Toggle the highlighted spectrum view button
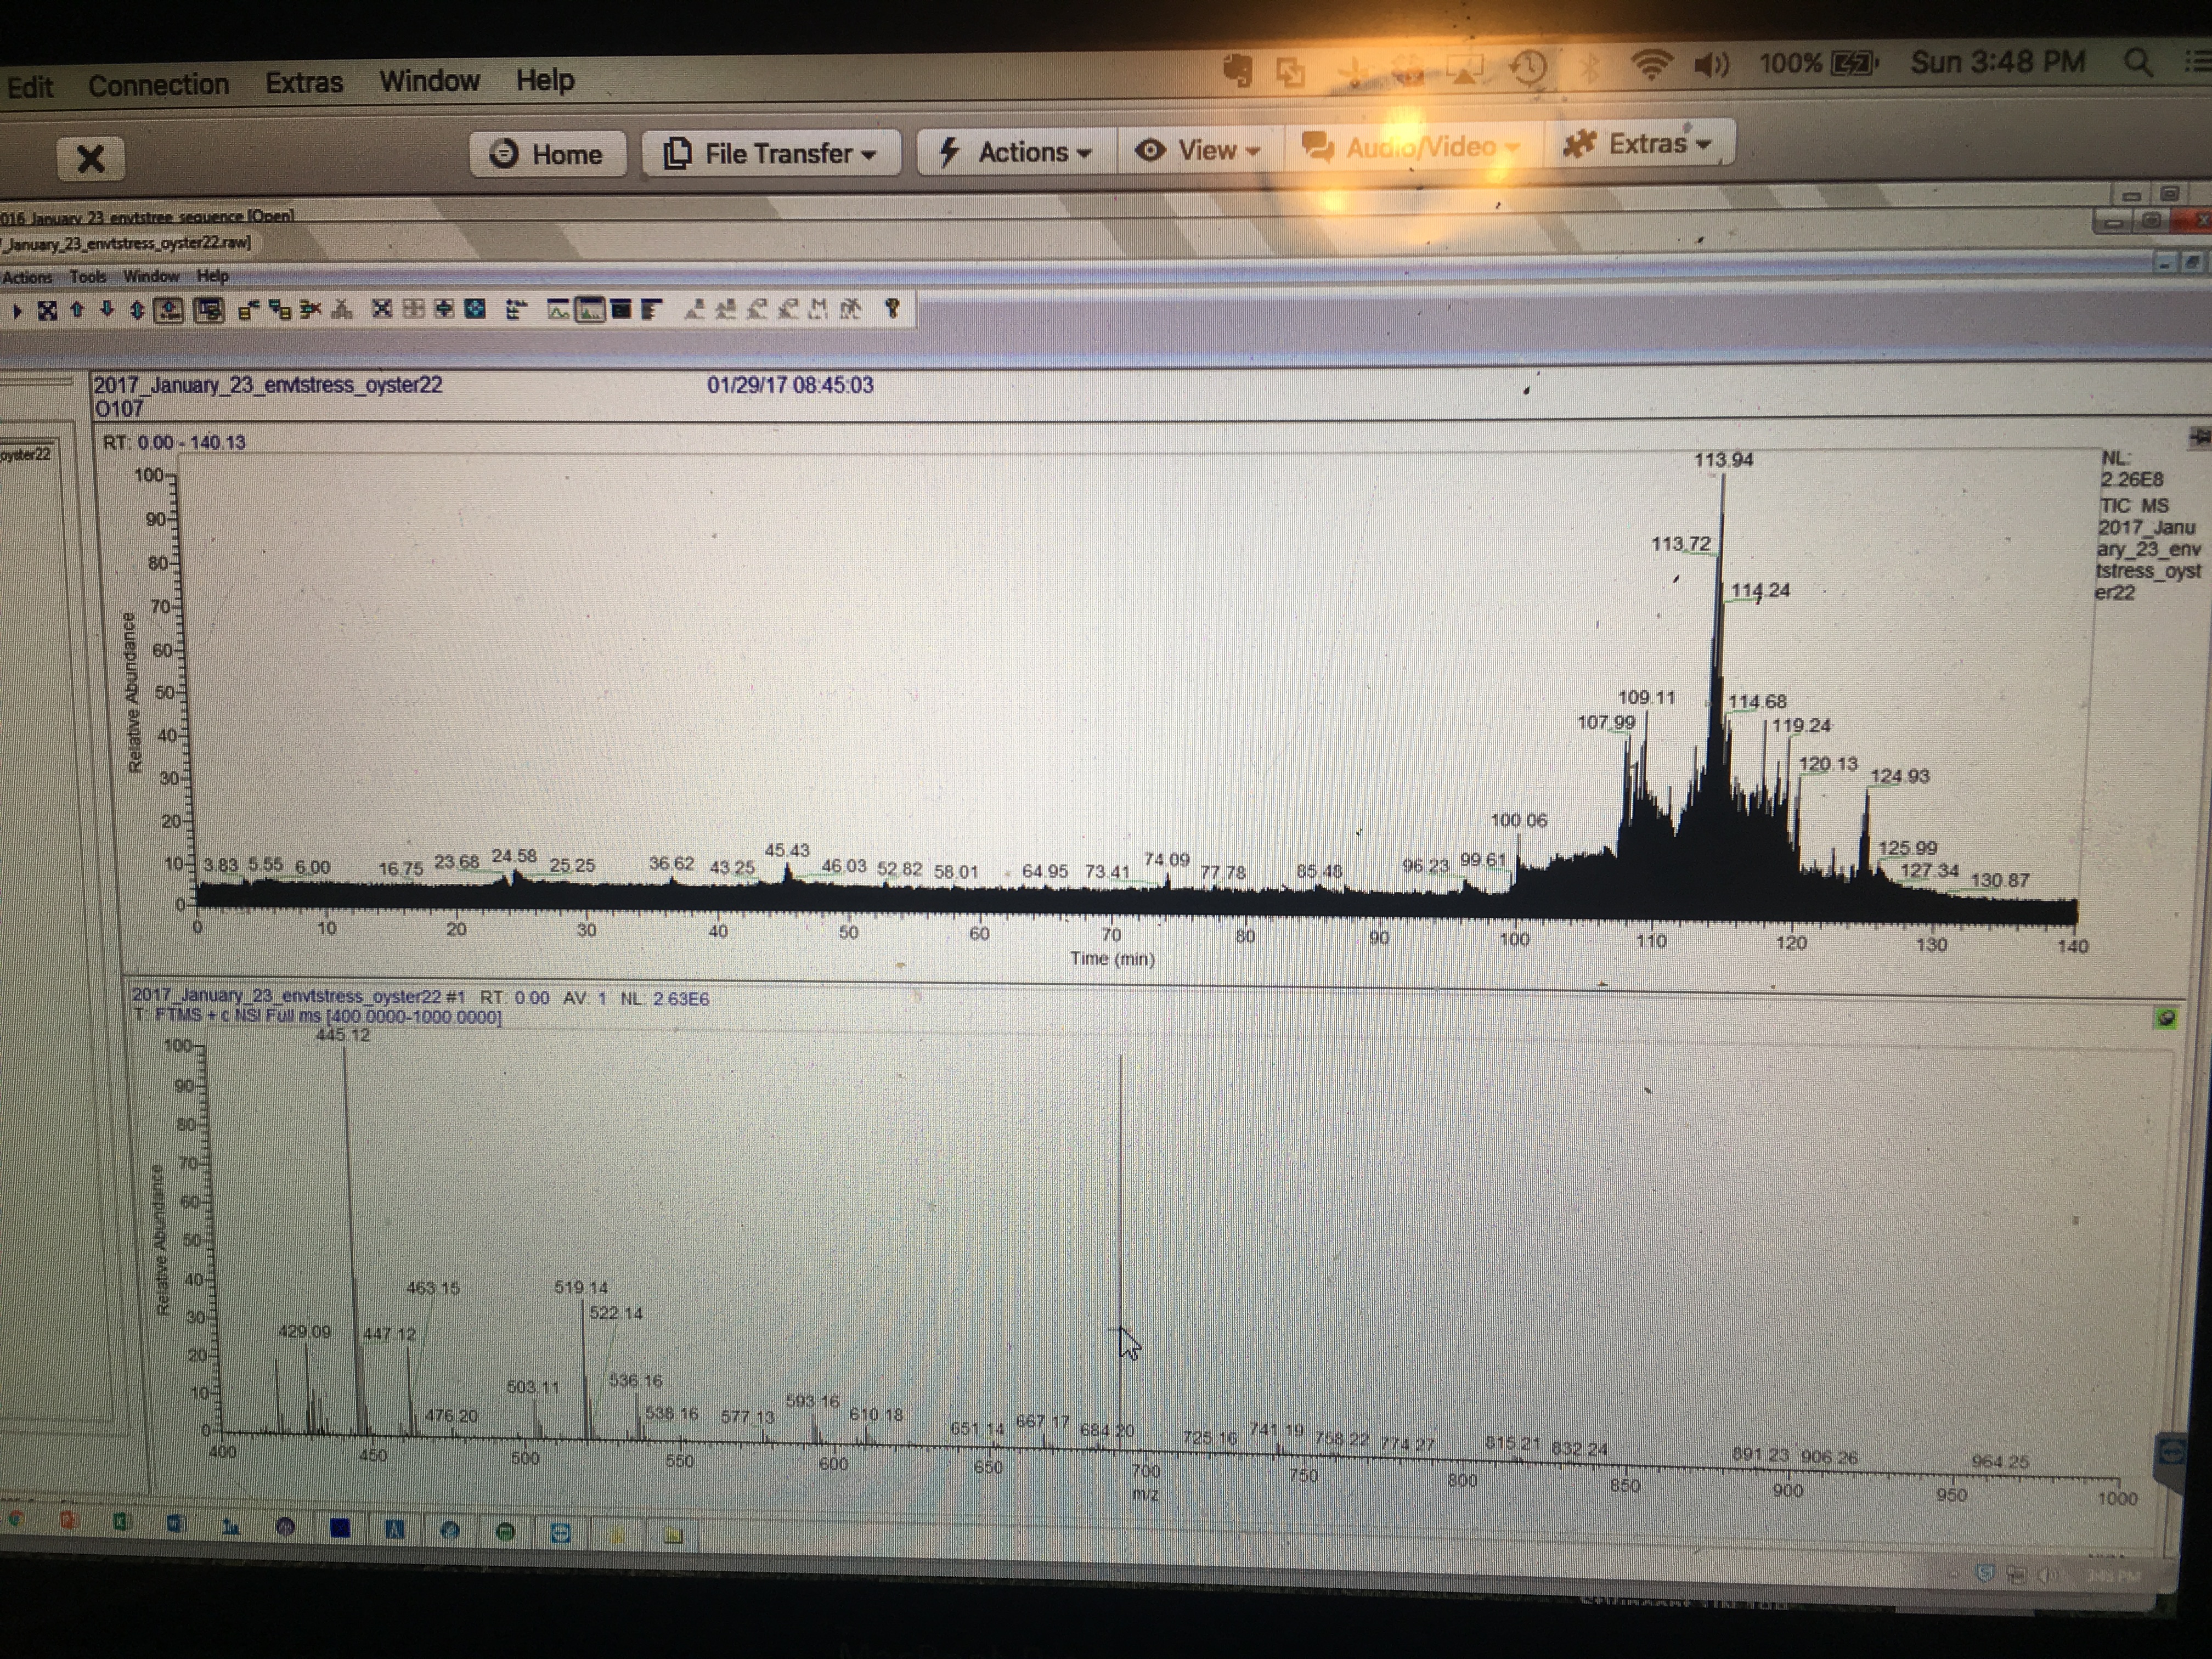Viewport: 2212px width, 1659px height. [x=591, y=310]
